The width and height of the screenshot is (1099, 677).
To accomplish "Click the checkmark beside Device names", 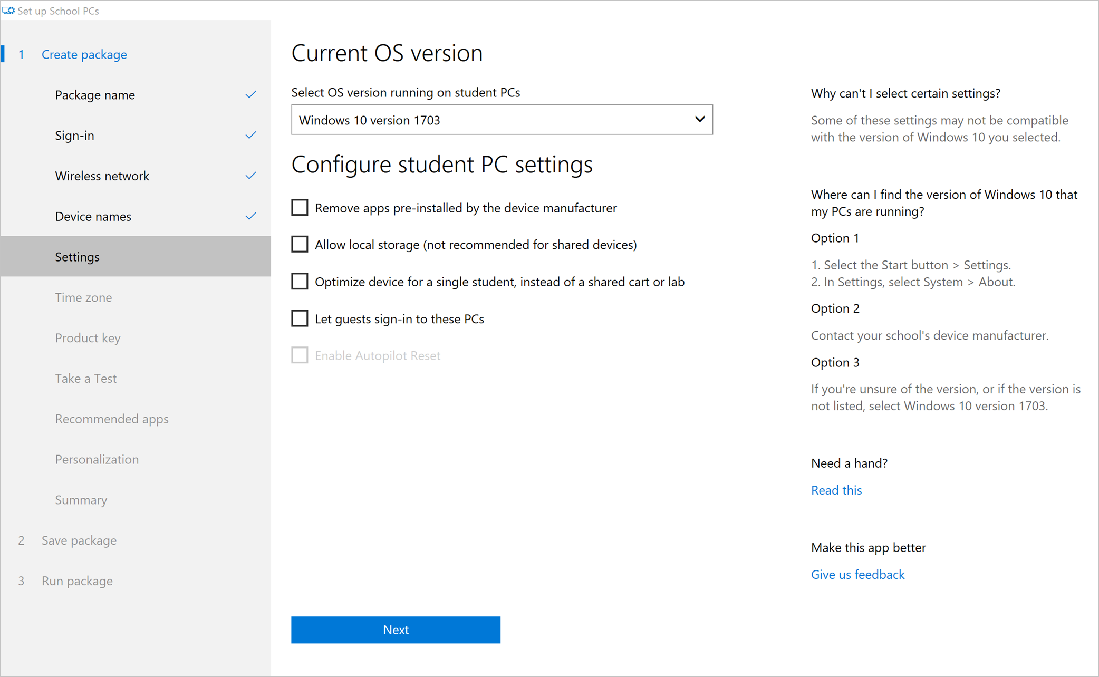I will [250, 216].
